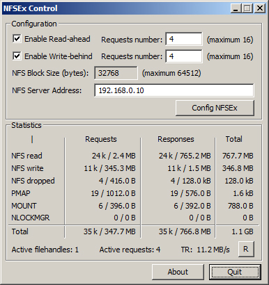The height and width of the screenshot is (285, 269).
Task: Click the Responses column header
Action: pyautogui.click(x=176, y=139)
